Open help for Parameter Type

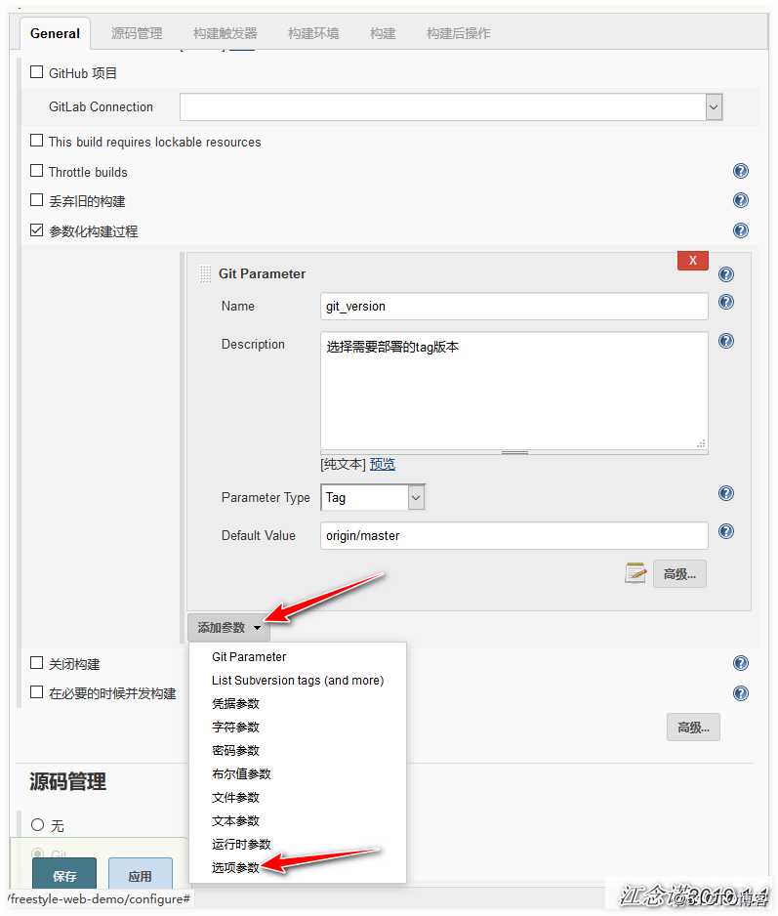coord(726,493)
